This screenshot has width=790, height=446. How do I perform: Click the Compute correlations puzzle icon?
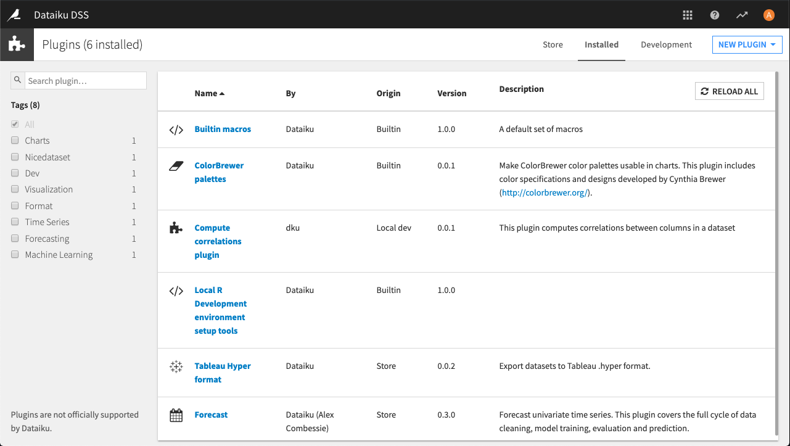(176, 228)
